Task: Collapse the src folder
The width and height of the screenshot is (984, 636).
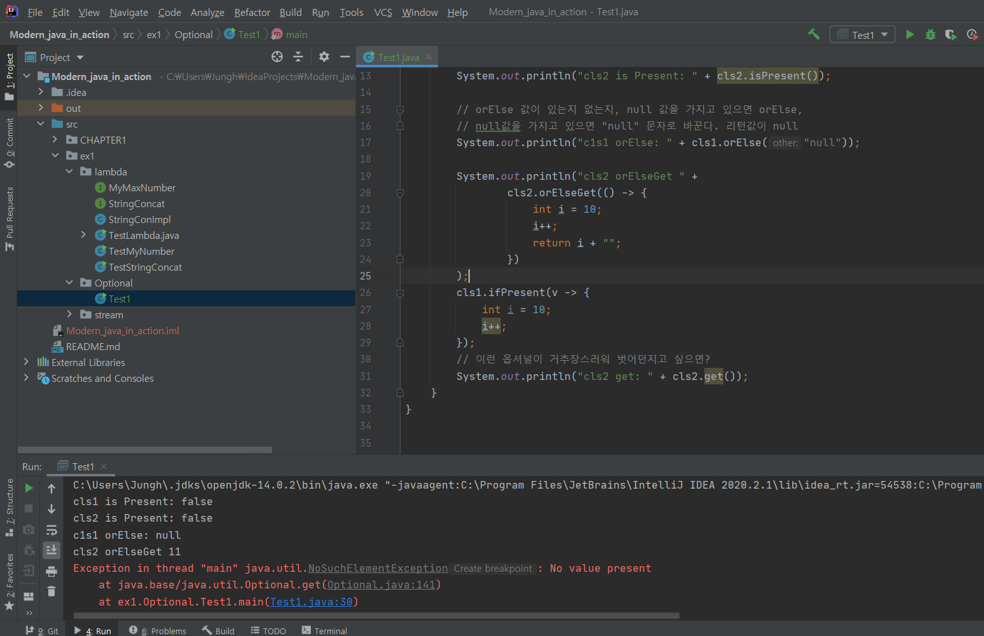Action: [41, 124]
